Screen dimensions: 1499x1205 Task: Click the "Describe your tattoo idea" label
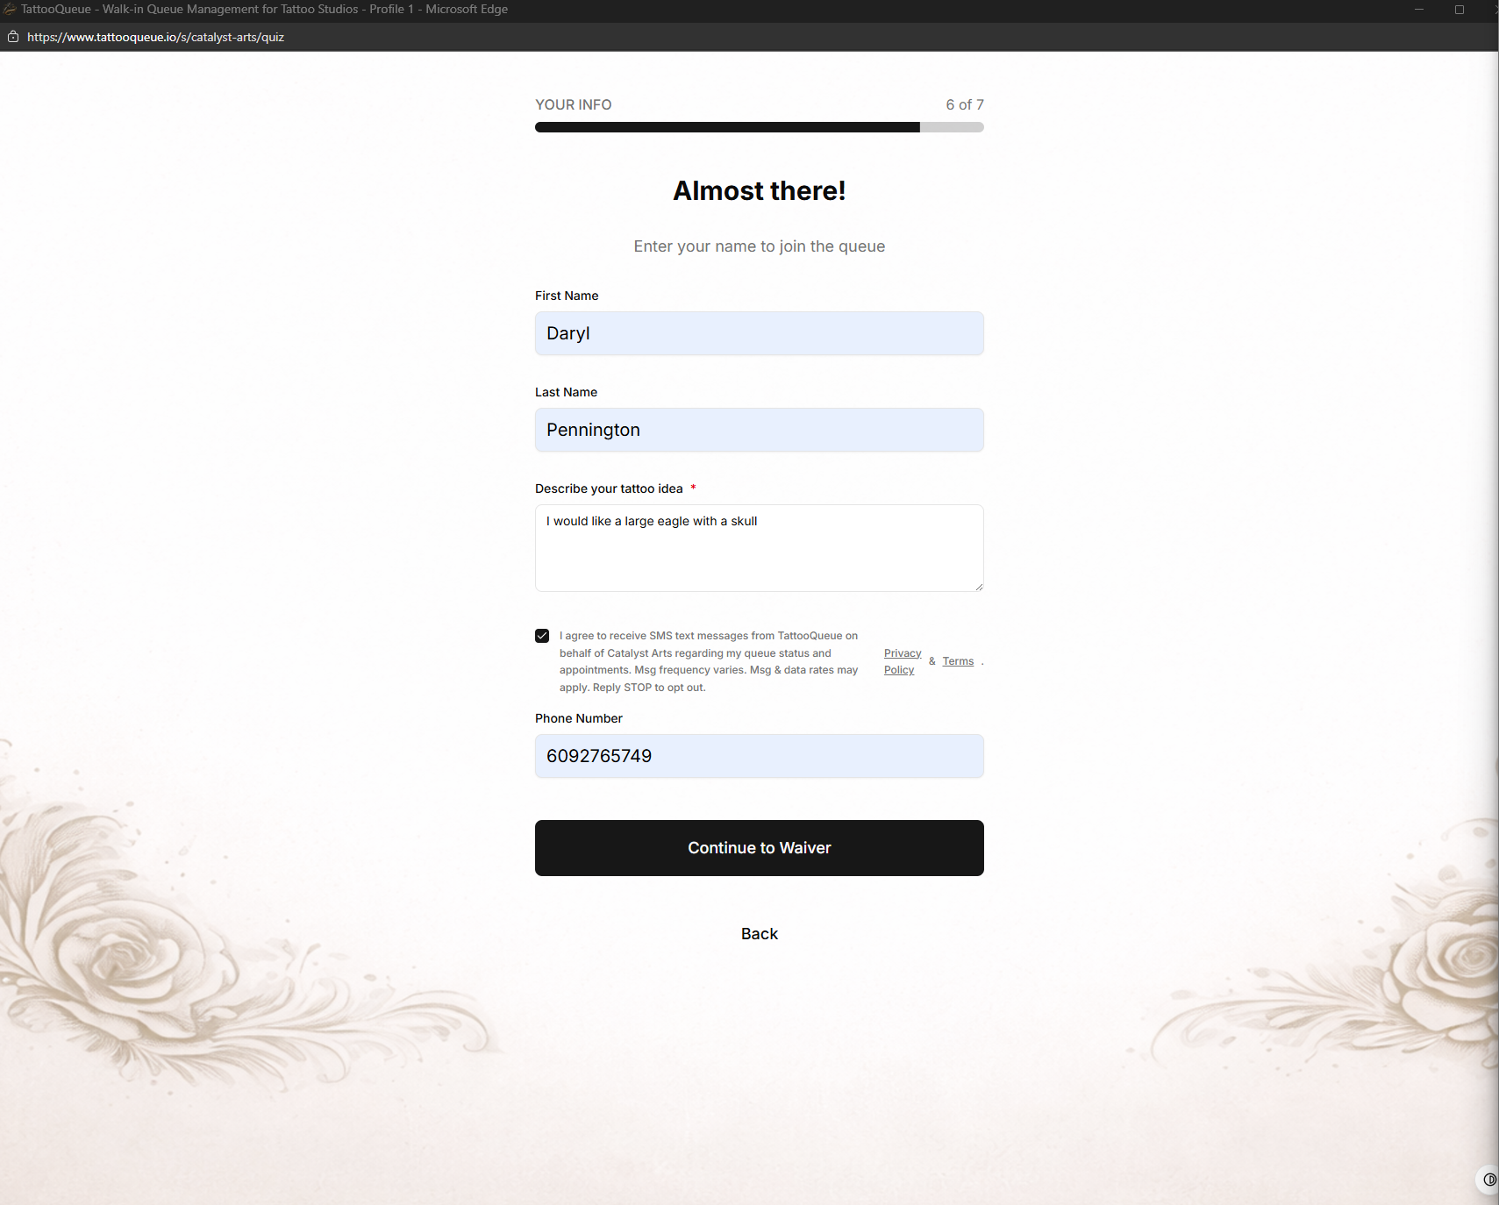tap(609, 488)
